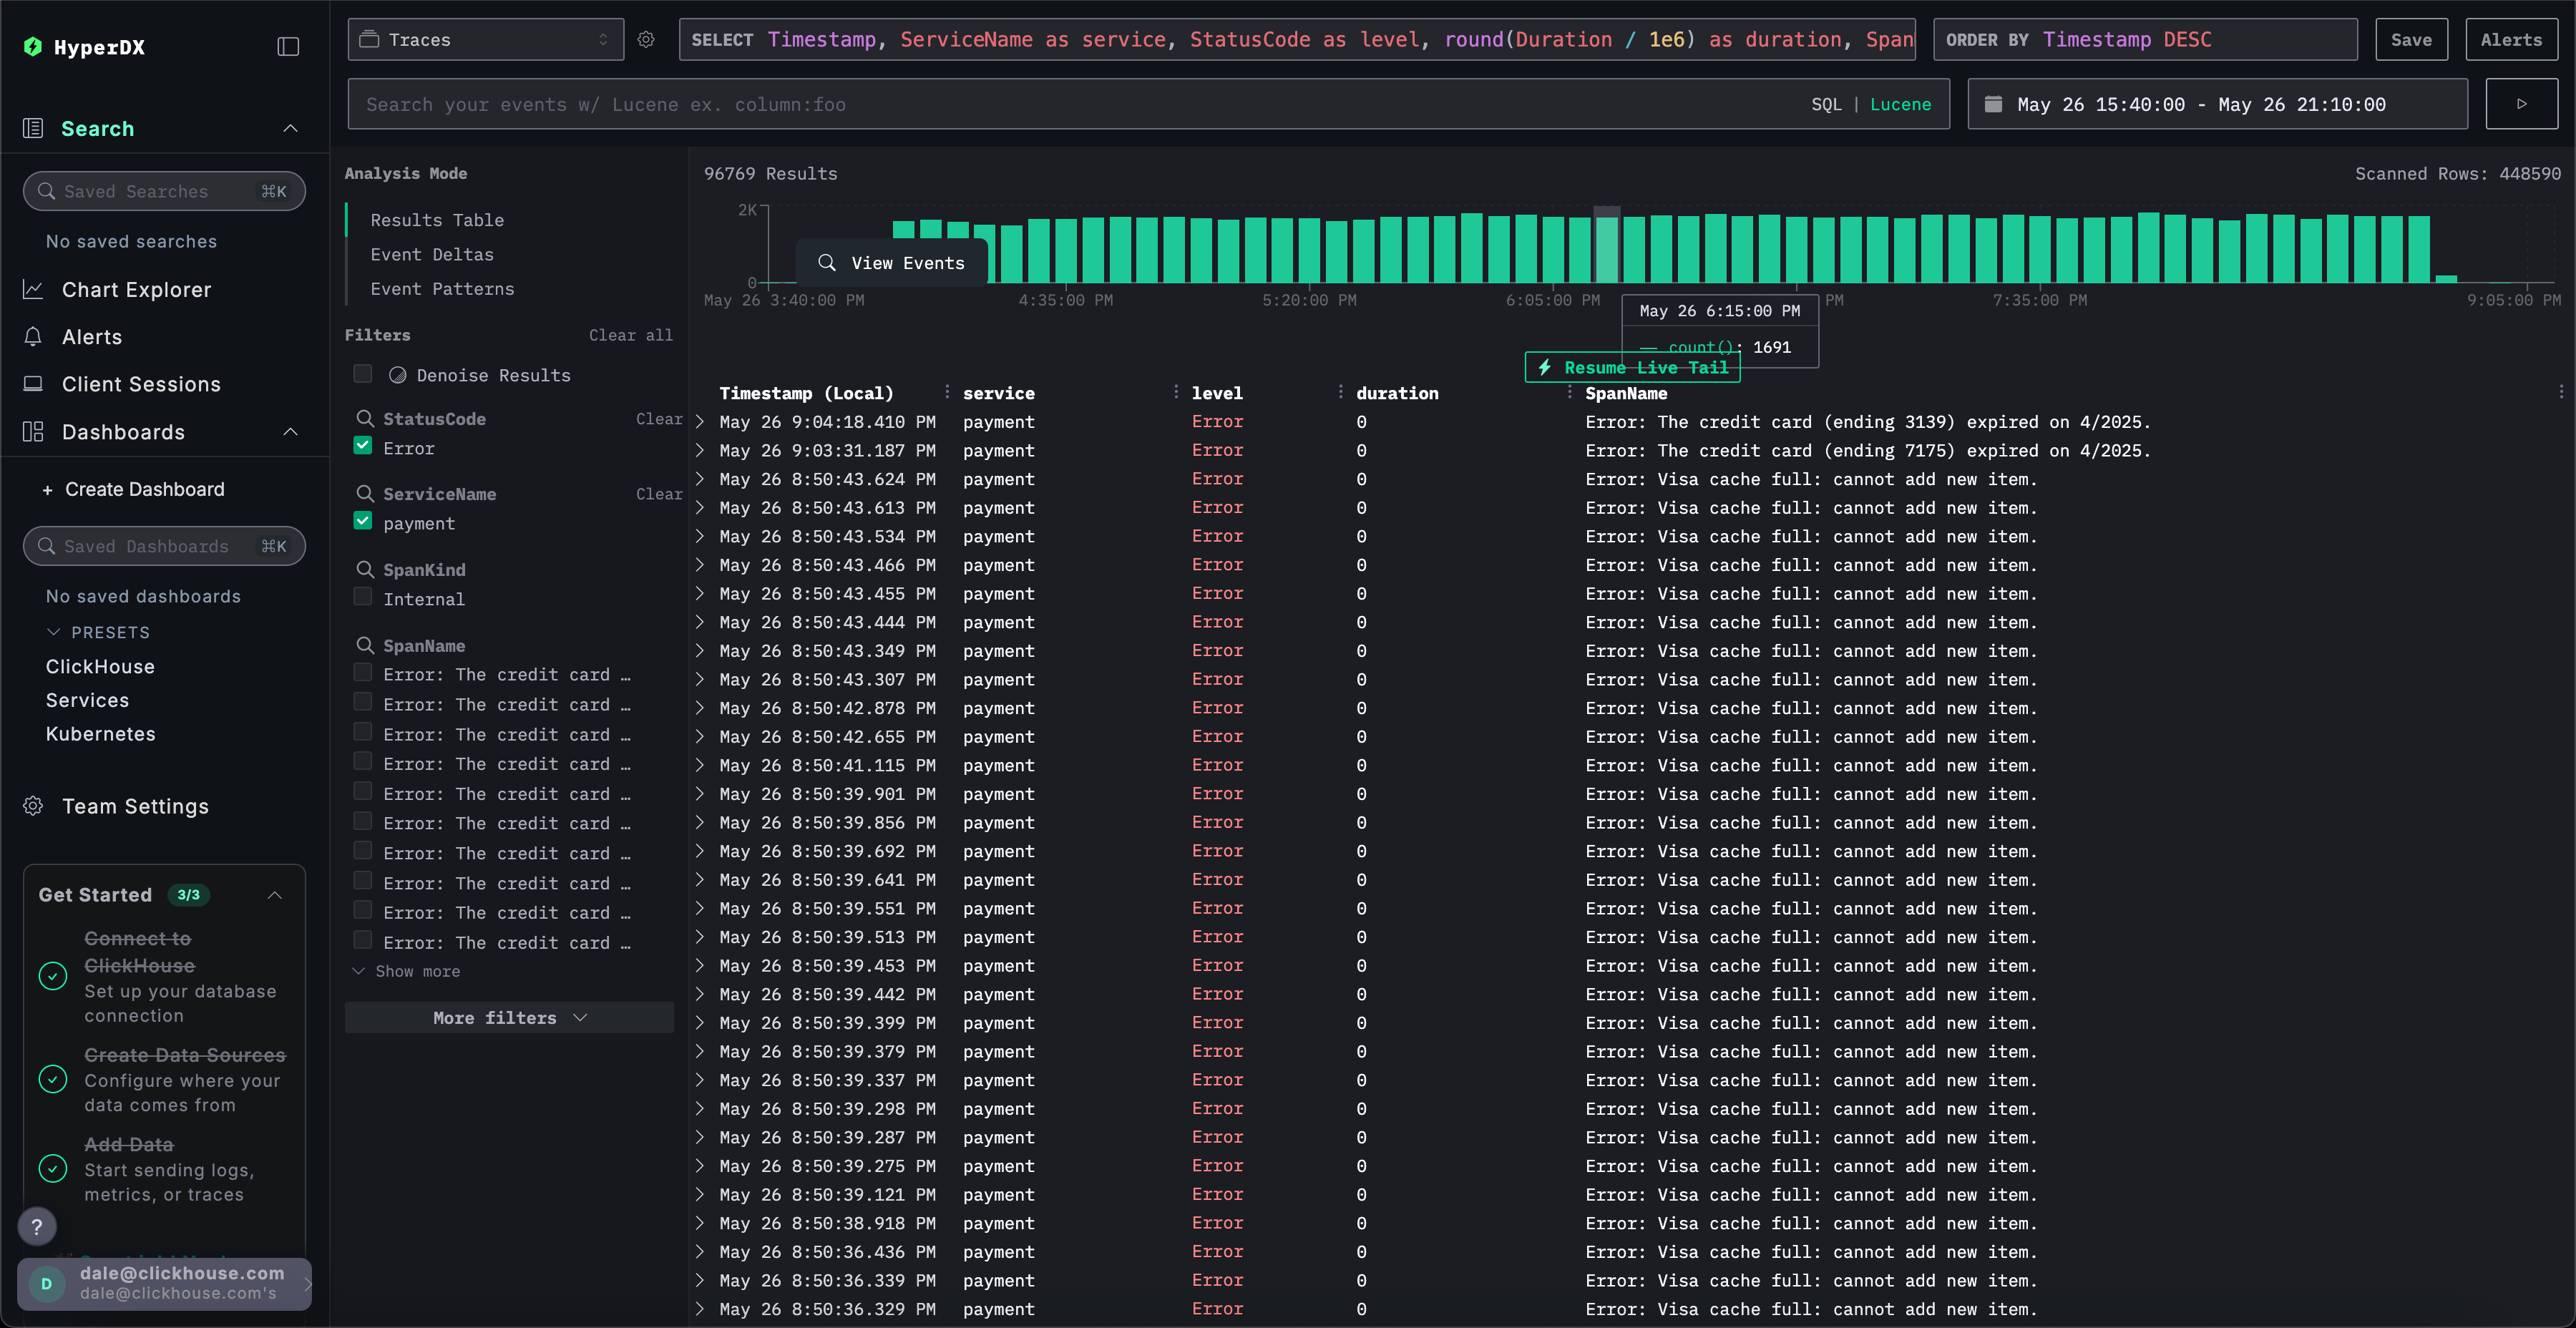The height and width of the screenshot is (1328, 2576).
Task: Click the Save button
Action: point(2410,40)
